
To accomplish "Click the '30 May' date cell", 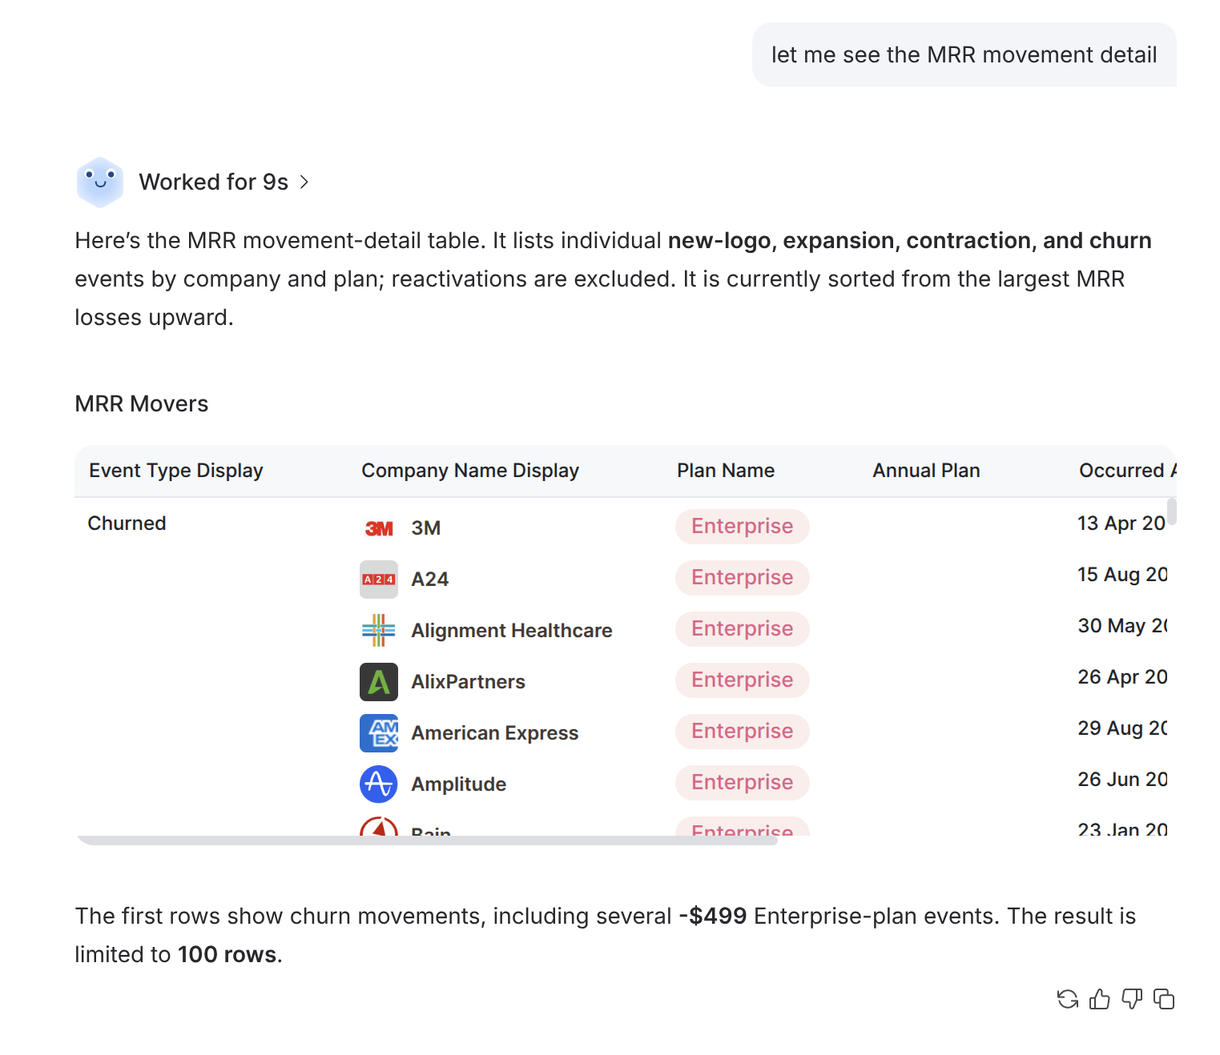I will pos(1122,626).
